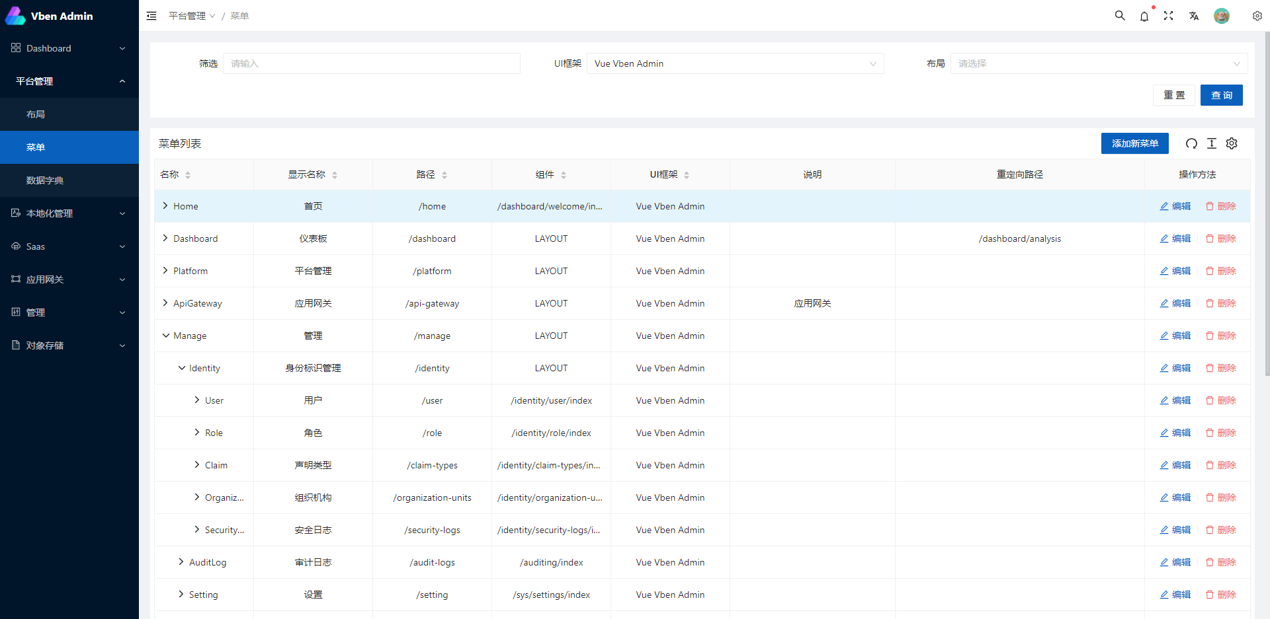
Task: Click the 查询 search button
Action: [1221, 95]
